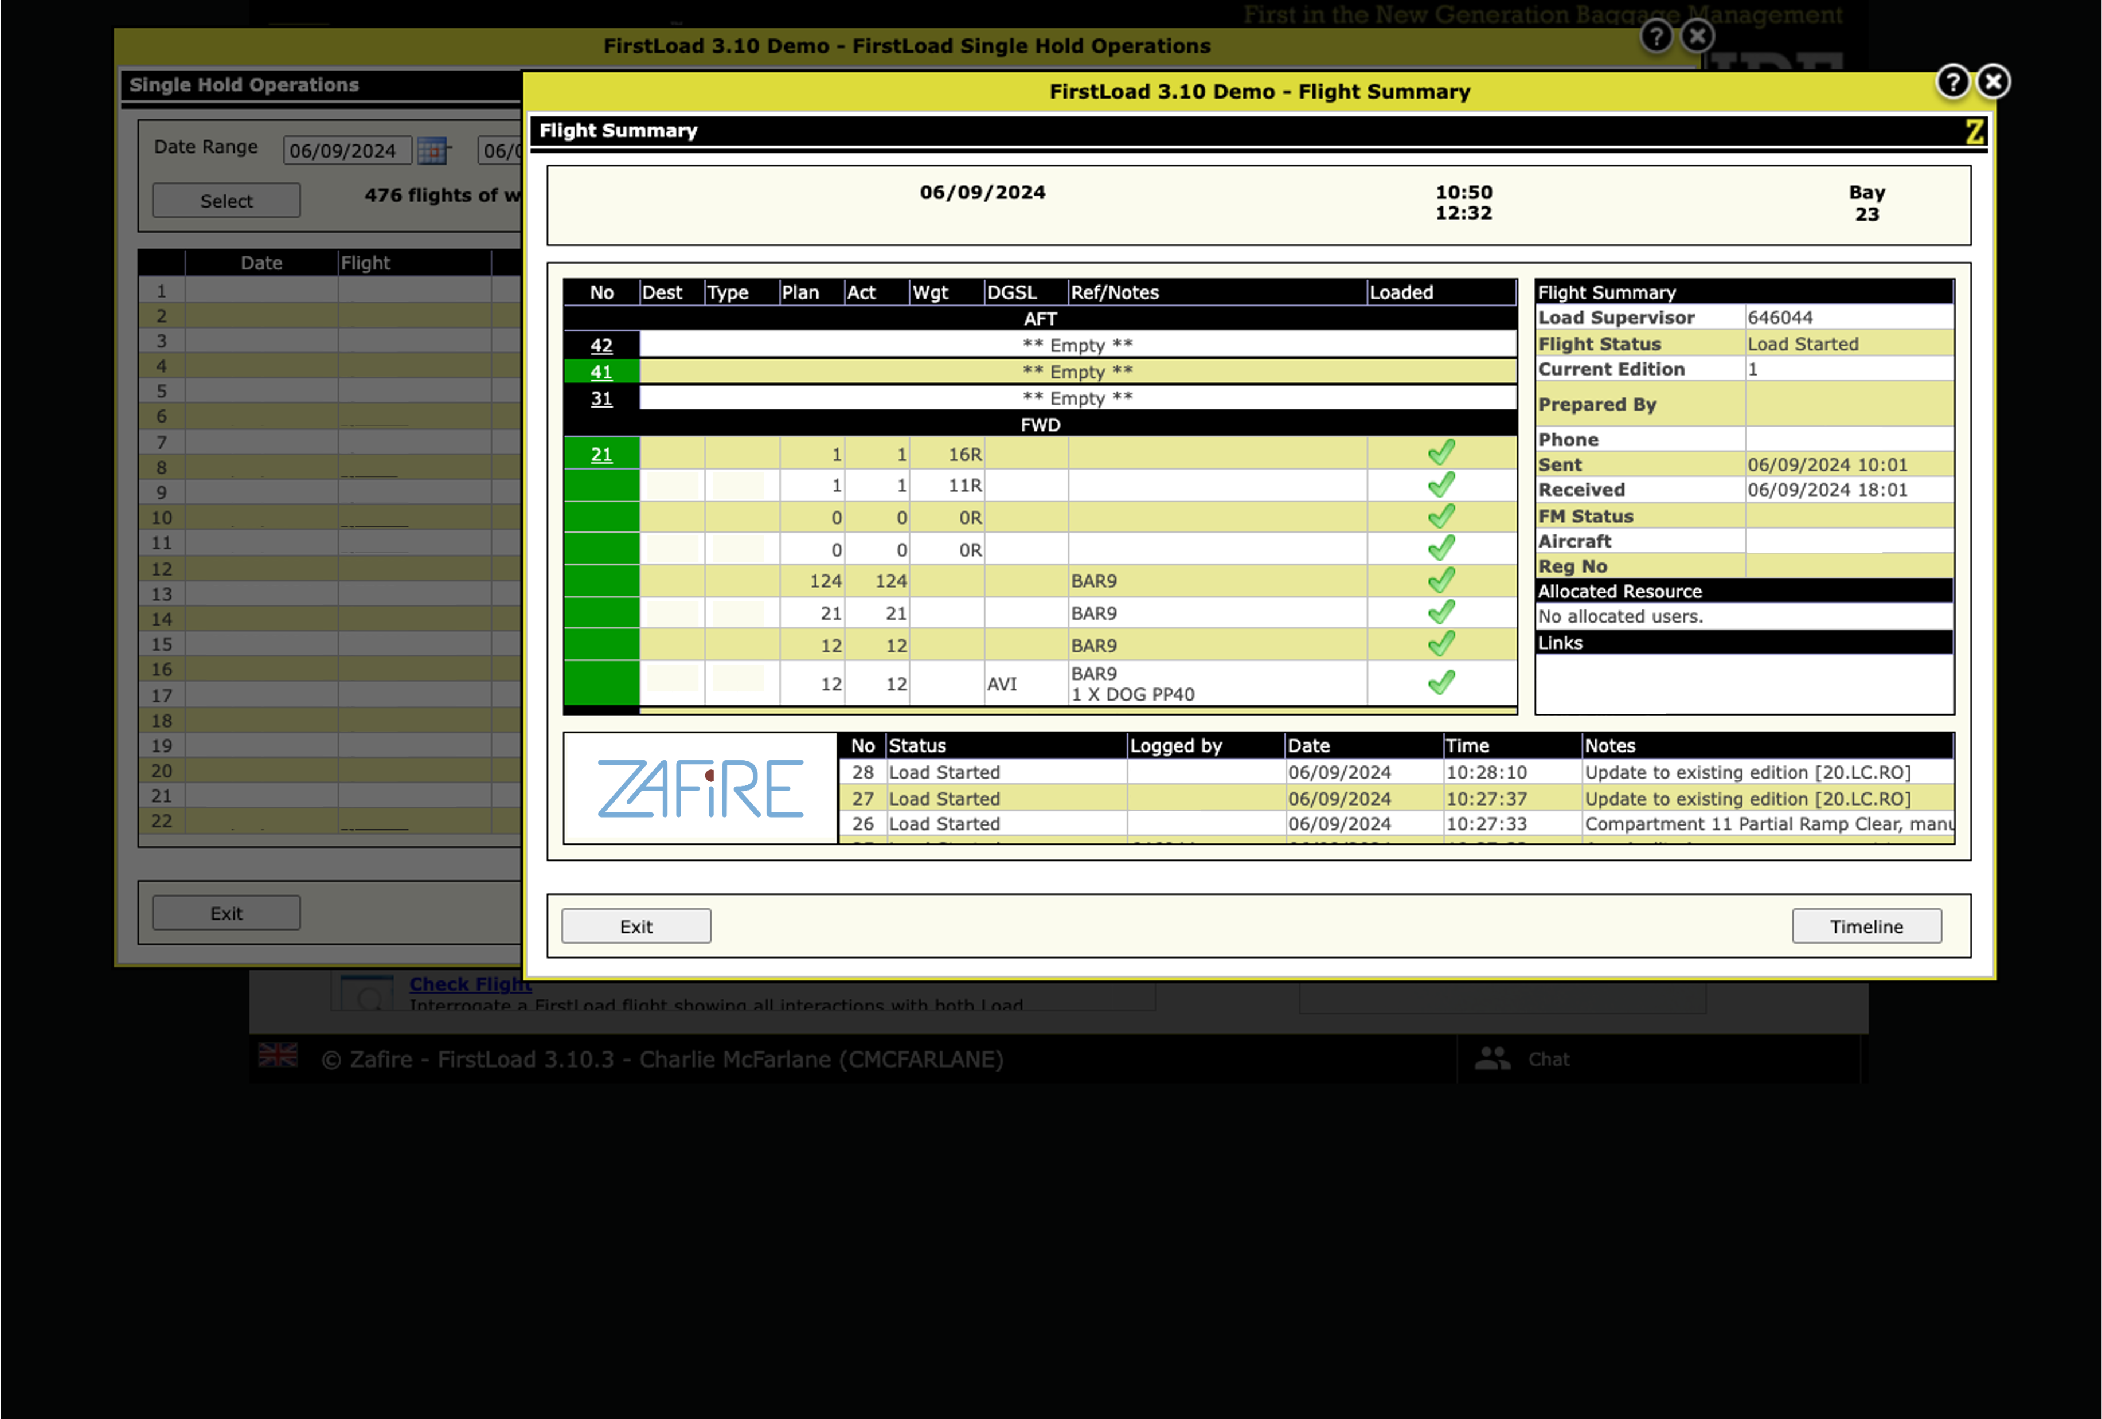This screenshot has height=1419, width=2102.
Task: Click the UK flag language icon
Action: tap(278, 1056)
